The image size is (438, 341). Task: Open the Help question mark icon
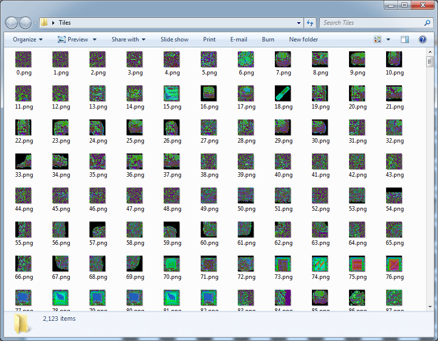(423, 39)
